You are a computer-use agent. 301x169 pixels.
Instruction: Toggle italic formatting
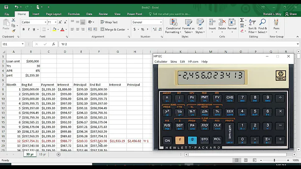pos(28,29)
